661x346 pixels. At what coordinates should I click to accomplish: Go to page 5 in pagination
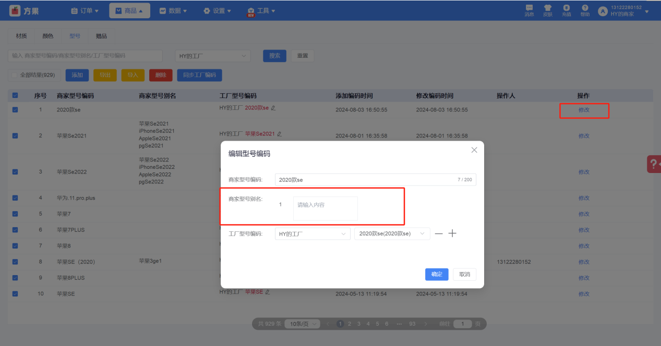377,324
